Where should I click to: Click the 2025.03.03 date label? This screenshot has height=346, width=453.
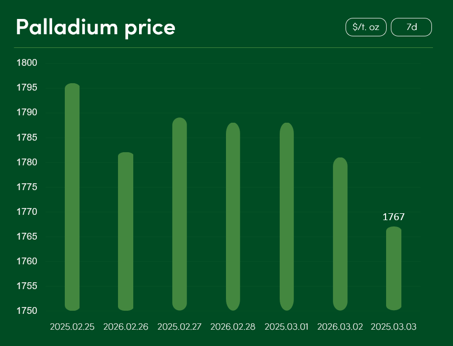393,327
